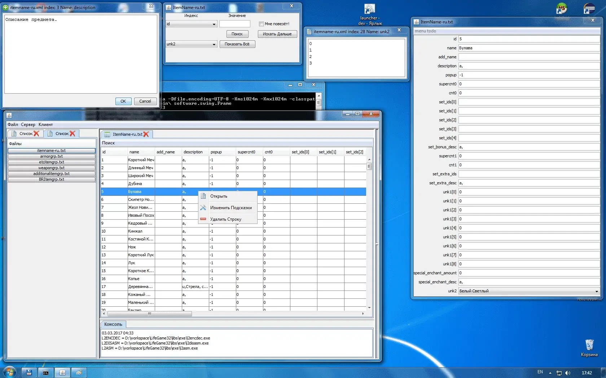Click the HS desktop shortcut icon

coord(562,8)
